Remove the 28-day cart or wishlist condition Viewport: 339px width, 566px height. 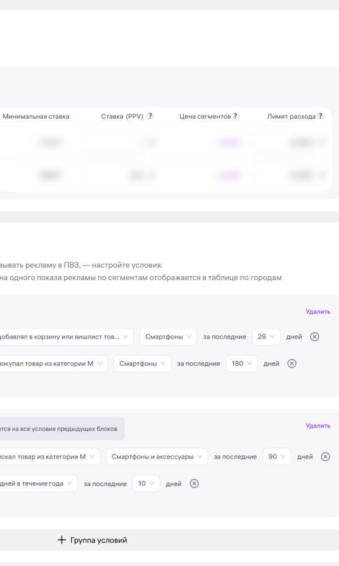(x=315, y=337)
